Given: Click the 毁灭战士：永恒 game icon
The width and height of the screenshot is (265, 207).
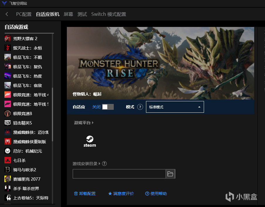Looking at the screenshot, I should click(x=8, y=48).
